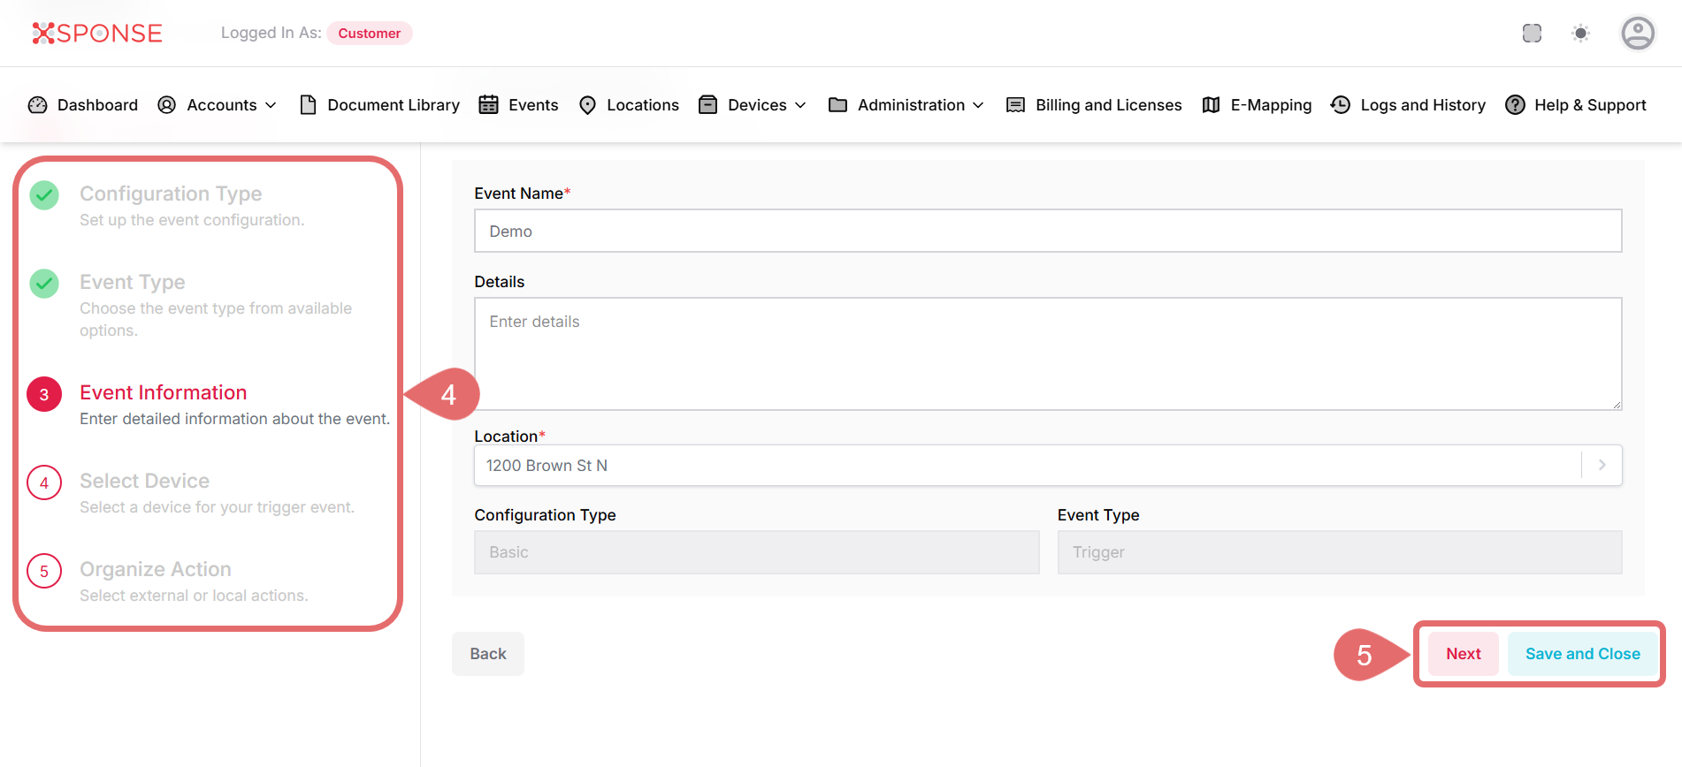The width and height of the screenshot is (1682, 767).
Task: Open the user profile avatar icon
Action: [x=1637, y=34]
